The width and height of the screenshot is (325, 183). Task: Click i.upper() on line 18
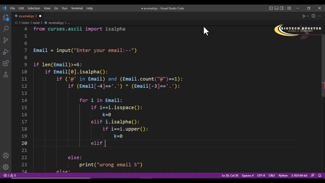point(133,129)
